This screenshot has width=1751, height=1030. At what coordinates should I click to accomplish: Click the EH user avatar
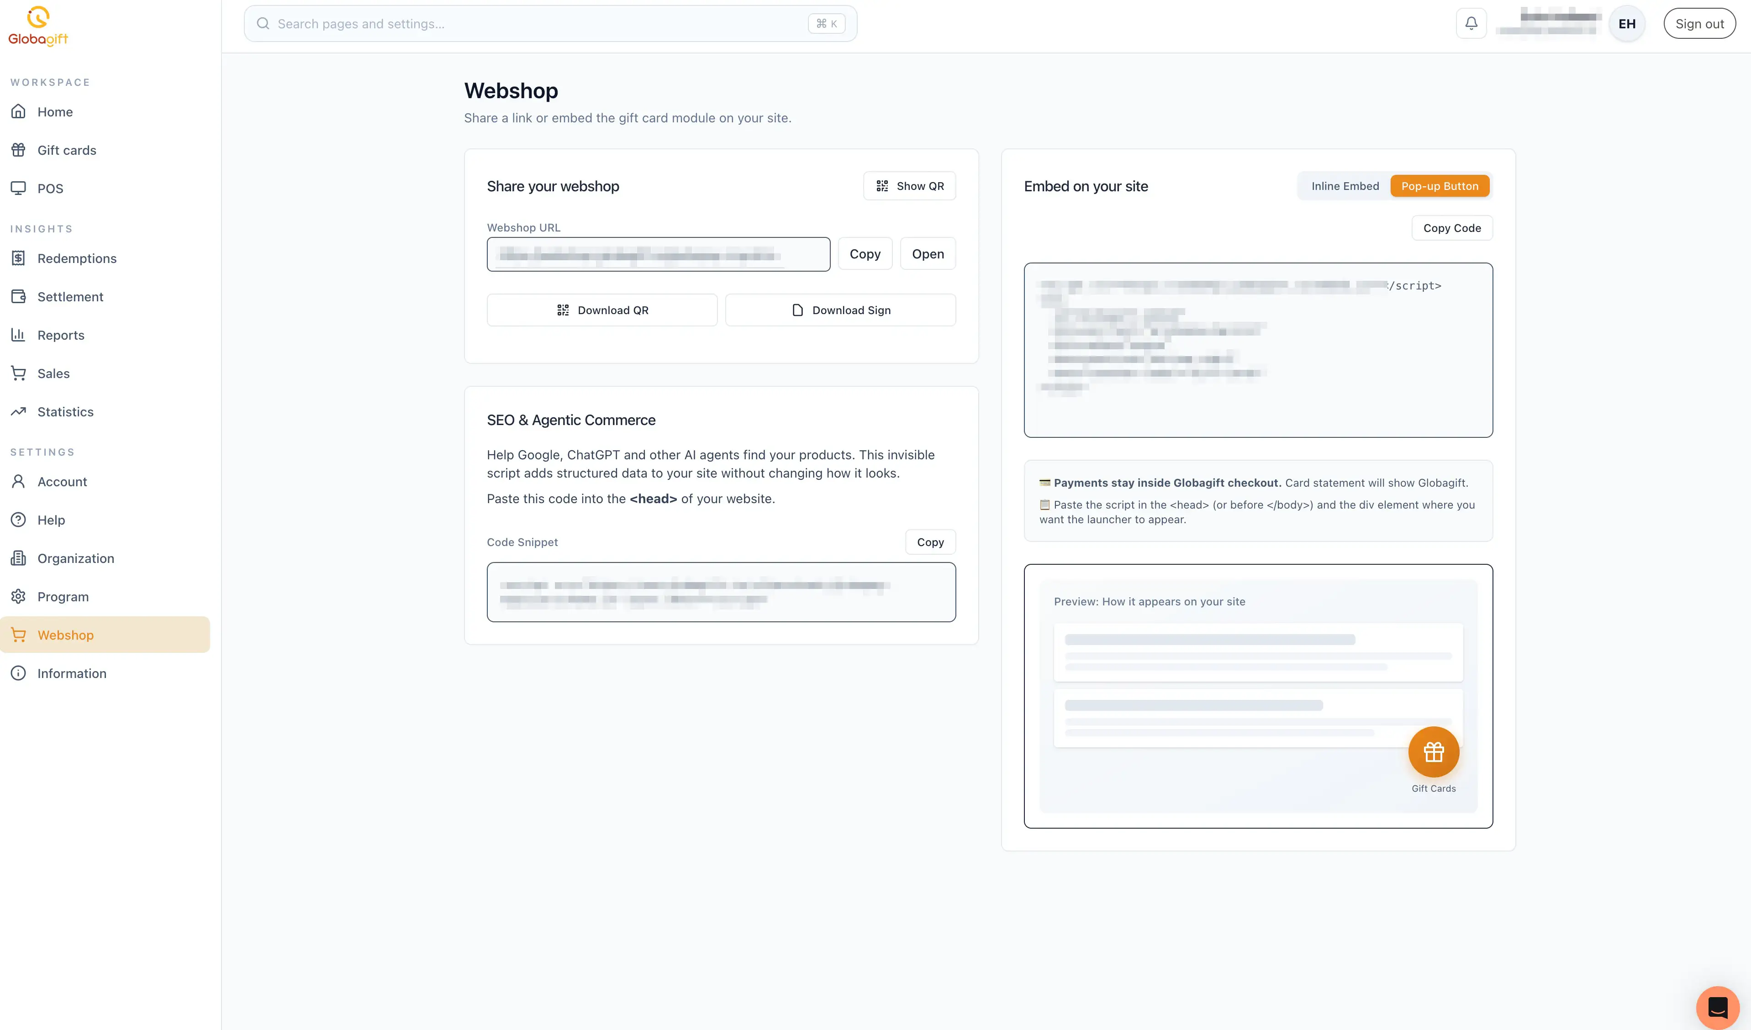pos(1627,24)
